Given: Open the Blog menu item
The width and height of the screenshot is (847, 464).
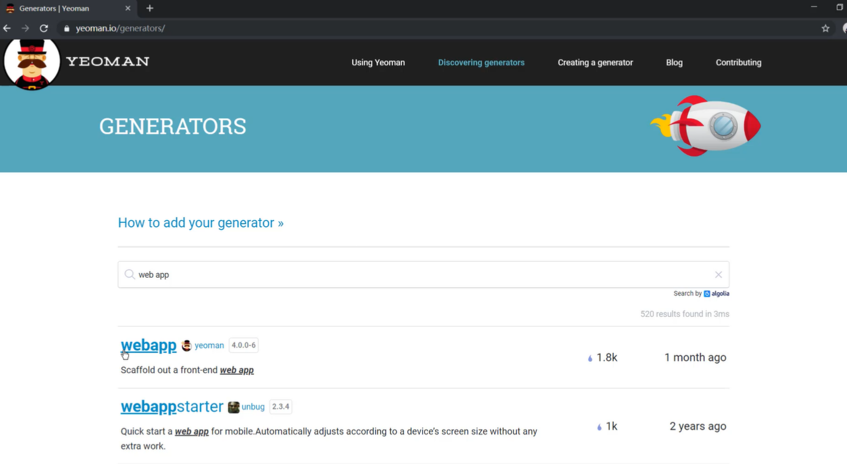Looking at the screenshot, I should [x=674, y=63].
